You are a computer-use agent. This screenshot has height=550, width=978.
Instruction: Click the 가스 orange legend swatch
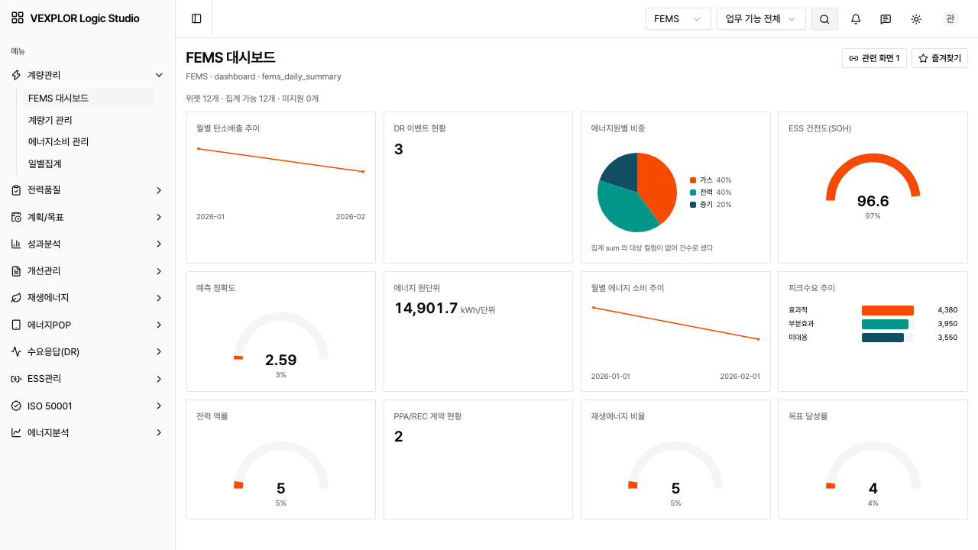[x=693, y=180]
